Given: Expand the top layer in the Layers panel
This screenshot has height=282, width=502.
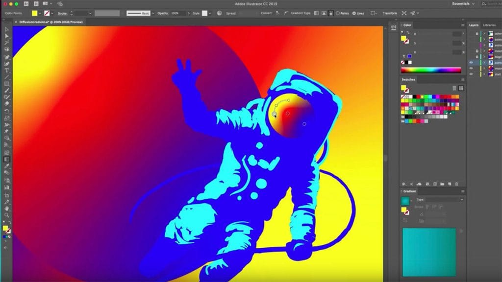Looking at the screenshot, I should (x=484, y=33).
